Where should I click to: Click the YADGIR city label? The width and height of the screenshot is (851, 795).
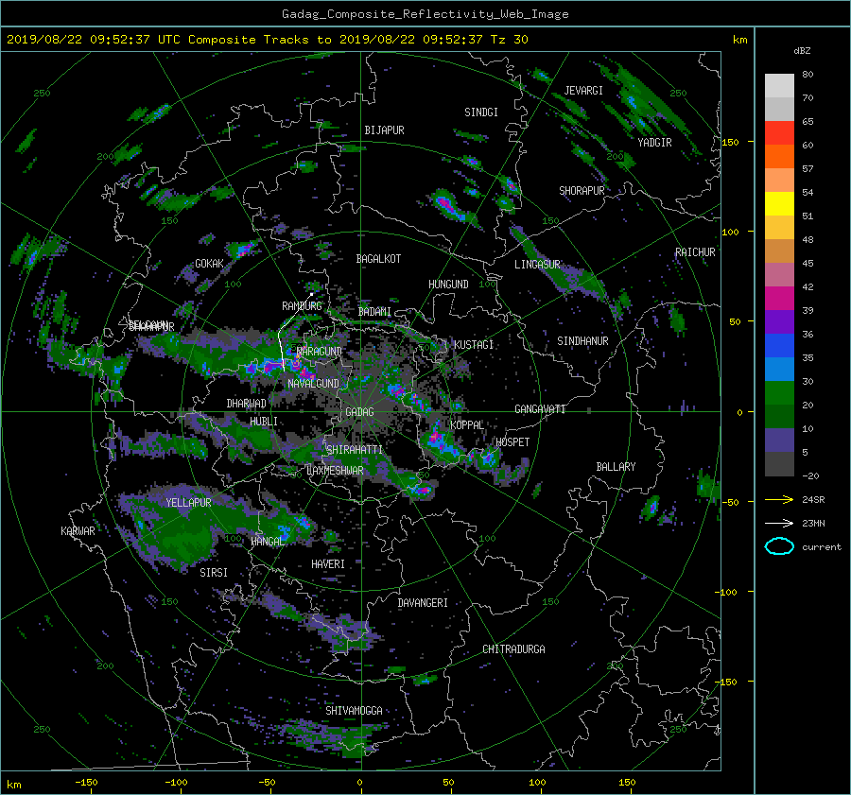pos(654,143)
